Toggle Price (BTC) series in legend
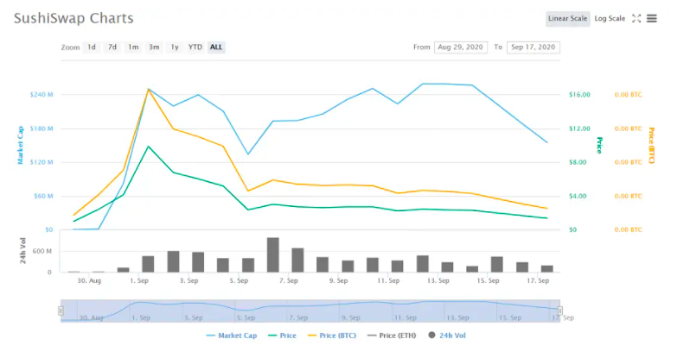The image size is (690, 345). click(332, 336)
